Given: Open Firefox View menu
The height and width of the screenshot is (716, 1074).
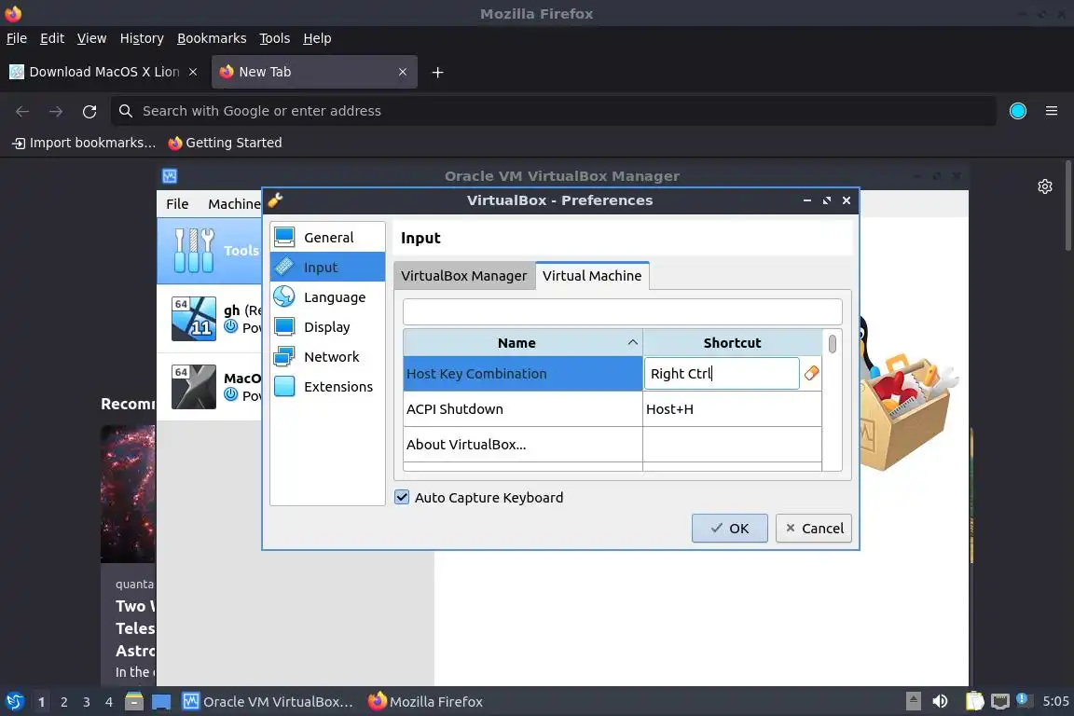Looking at the screenshot, I should [x=91, y=38].
